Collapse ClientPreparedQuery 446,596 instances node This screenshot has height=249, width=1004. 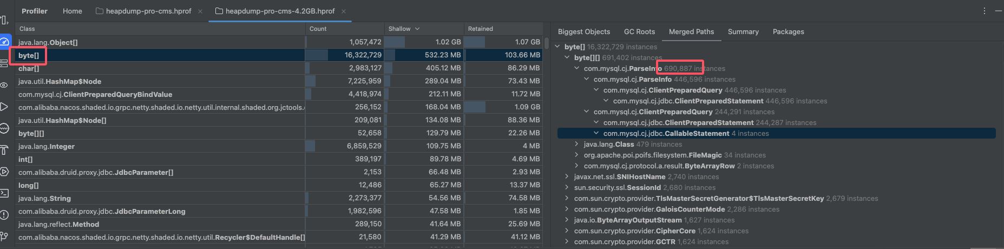point(596,90)
